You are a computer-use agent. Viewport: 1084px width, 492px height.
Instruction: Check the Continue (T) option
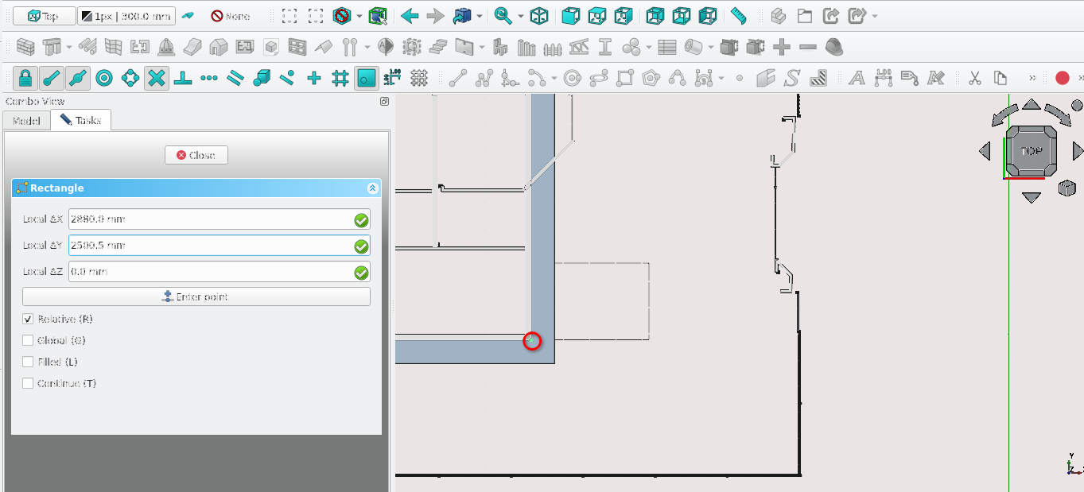coord(29,384)
